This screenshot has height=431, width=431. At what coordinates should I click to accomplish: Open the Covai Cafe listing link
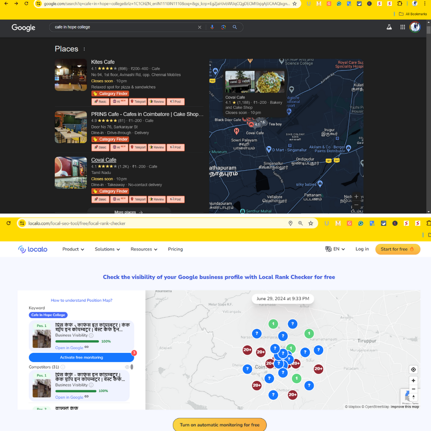click(x=103, y=160)
